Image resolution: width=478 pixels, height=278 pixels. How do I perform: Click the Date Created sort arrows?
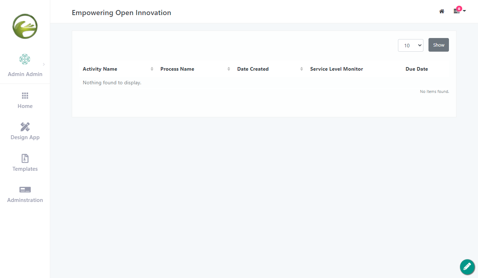click(301, 69)
